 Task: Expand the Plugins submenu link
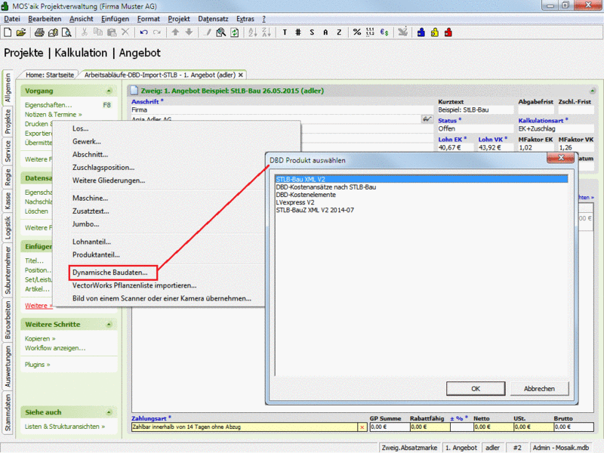point(37,365)
